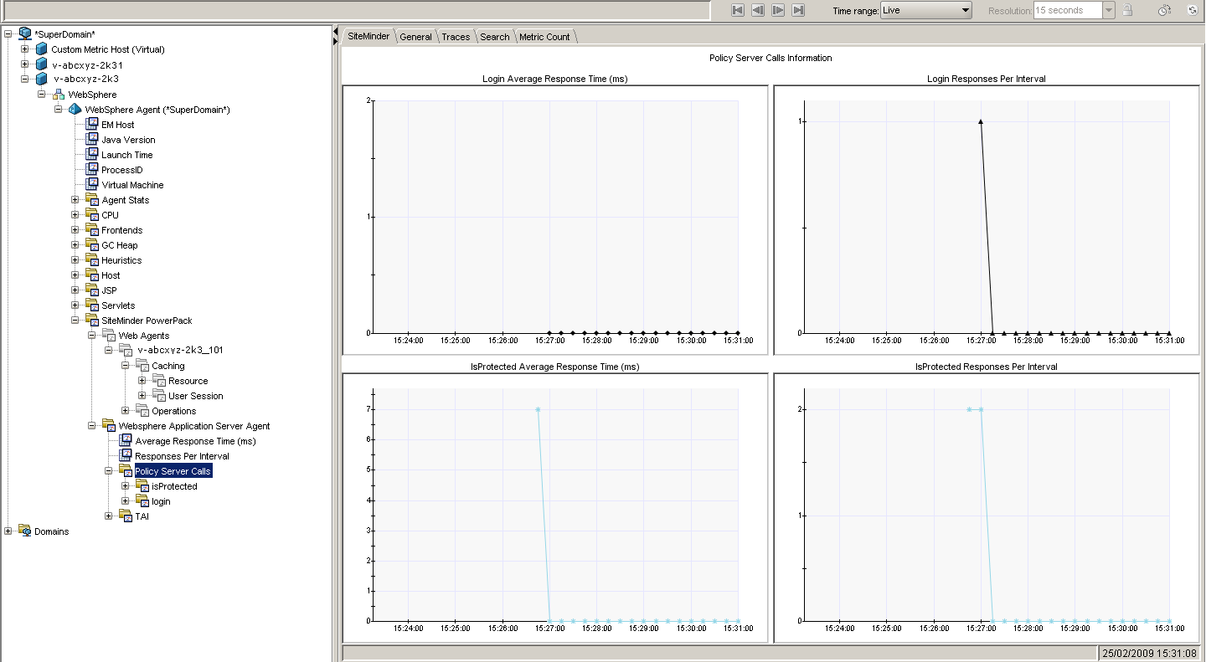Expand the TAI folder

[109, 516]
